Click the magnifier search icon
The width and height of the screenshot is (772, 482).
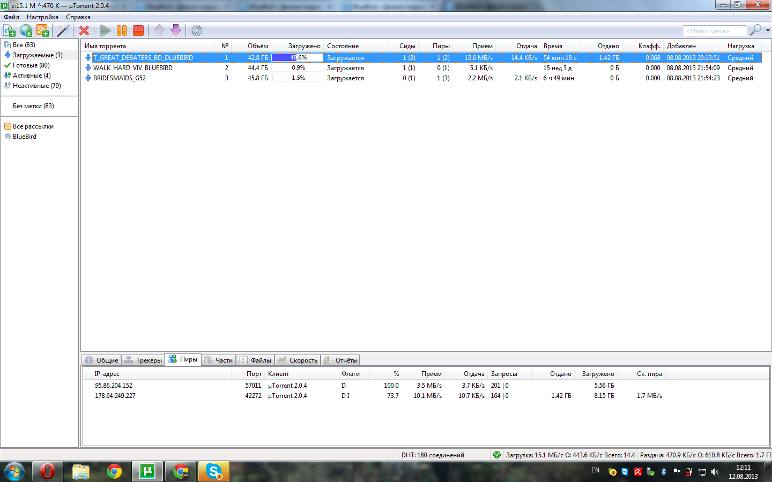(x=755, y=30)
